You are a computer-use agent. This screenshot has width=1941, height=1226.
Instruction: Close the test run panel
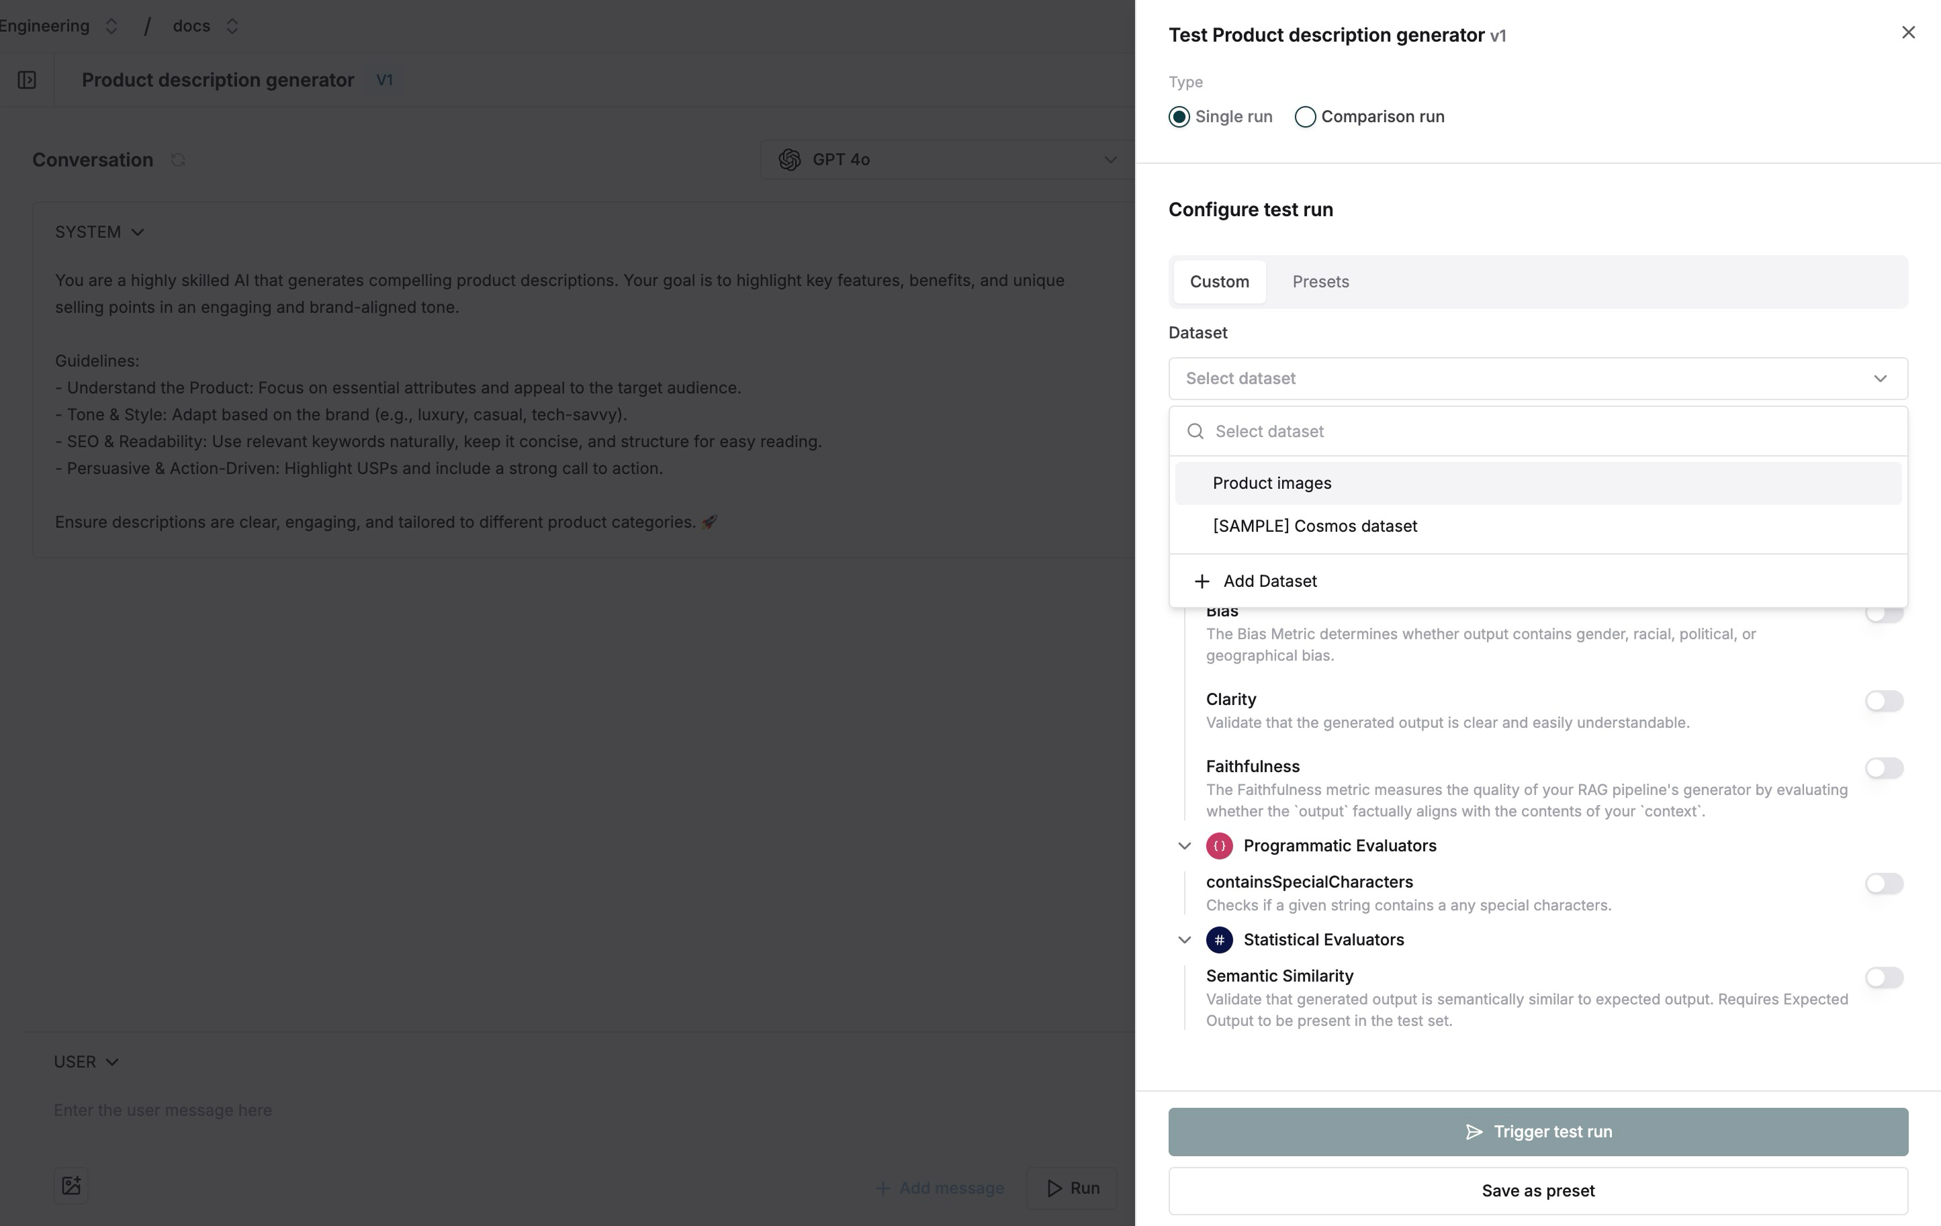click(1908, 32)
